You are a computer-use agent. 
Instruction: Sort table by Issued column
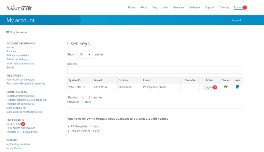(x=105, y=80)
